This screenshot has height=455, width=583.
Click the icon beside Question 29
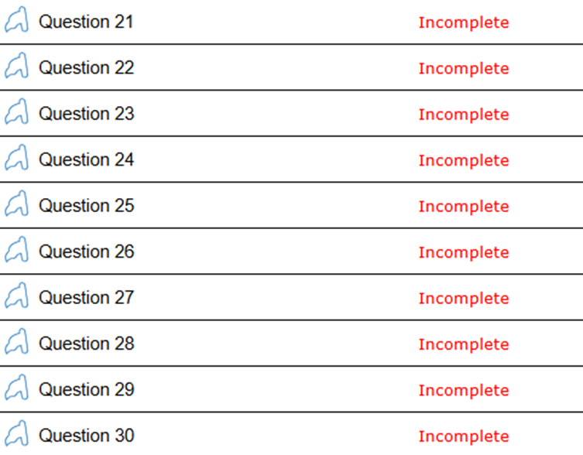click(16, 389)
